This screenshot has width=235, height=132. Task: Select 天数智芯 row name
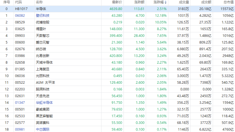tap(43, 36)
